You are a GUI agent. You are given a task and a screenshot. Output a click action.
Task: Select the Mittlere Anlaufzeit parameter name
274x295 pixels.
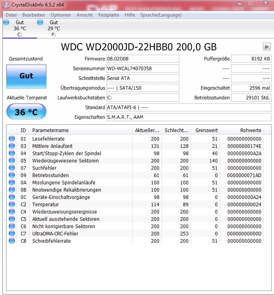[53, 146]
